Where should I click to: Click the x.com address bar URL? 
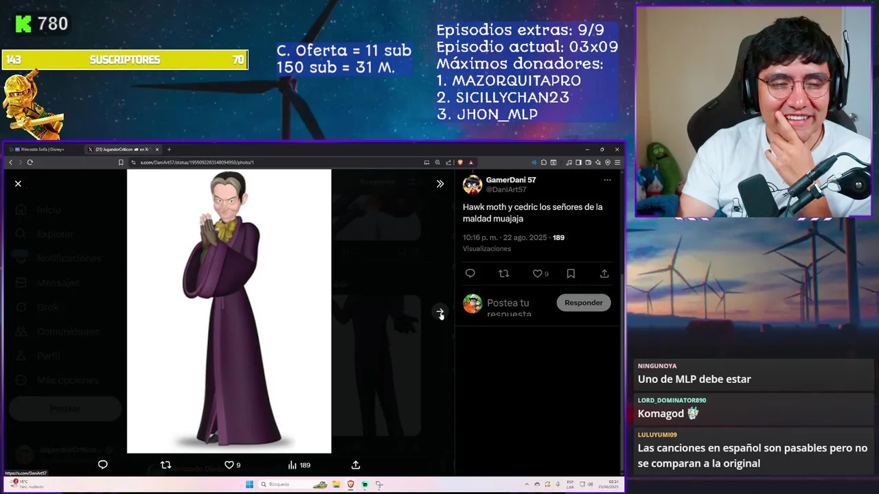197,163
